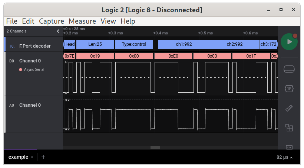Click the +0.4 ms time ruler mark
The height and width of the screenshot is (168, 304).
click(160, 33)
